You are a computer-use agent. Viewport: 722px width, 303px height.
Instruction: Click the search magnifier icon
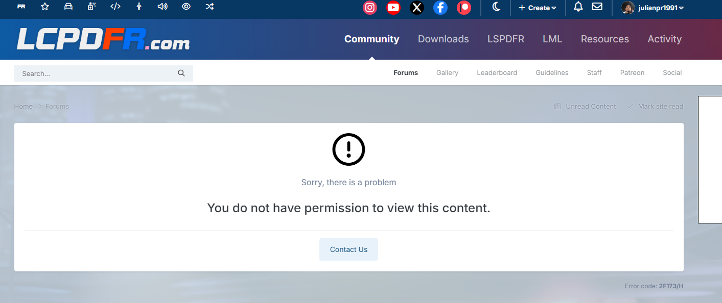(181, 73)
